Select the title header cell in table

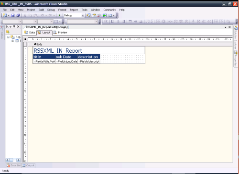click(44, 57)
